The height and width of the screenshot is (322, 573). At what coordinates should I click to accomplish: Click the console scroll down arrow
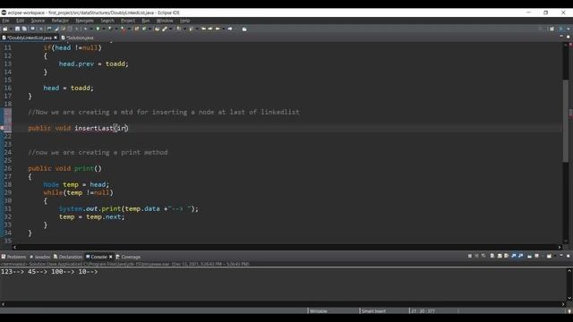pyautogui.click(x=569, y=298)
